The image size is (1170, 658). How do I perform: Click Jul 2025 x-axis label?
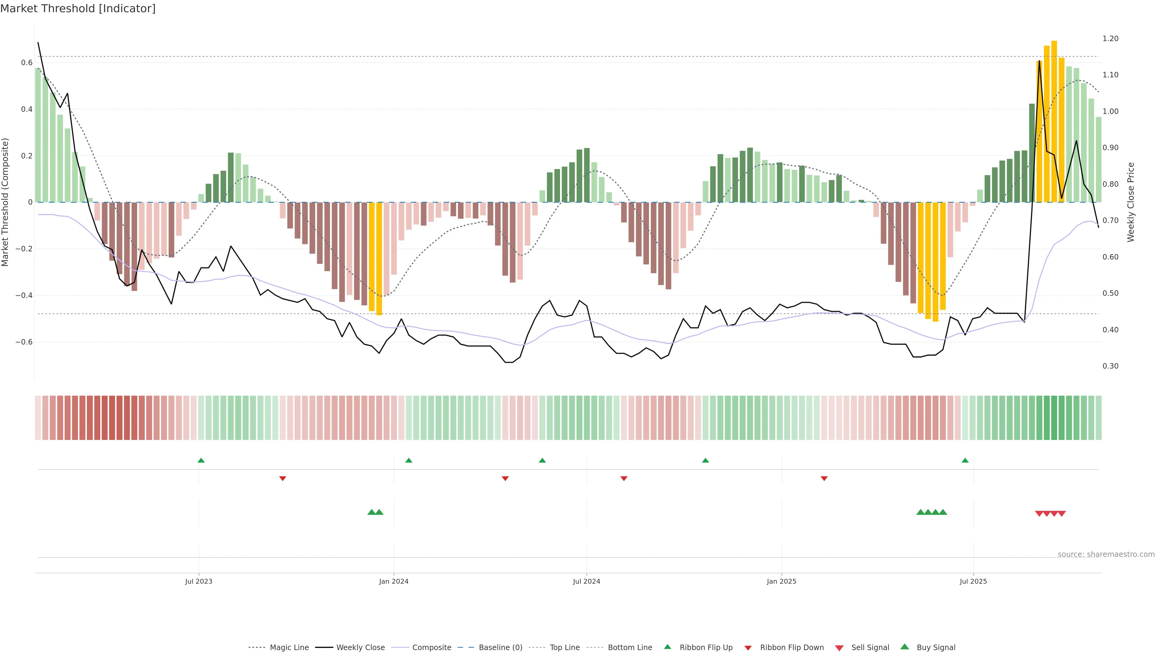coord(973,581)
